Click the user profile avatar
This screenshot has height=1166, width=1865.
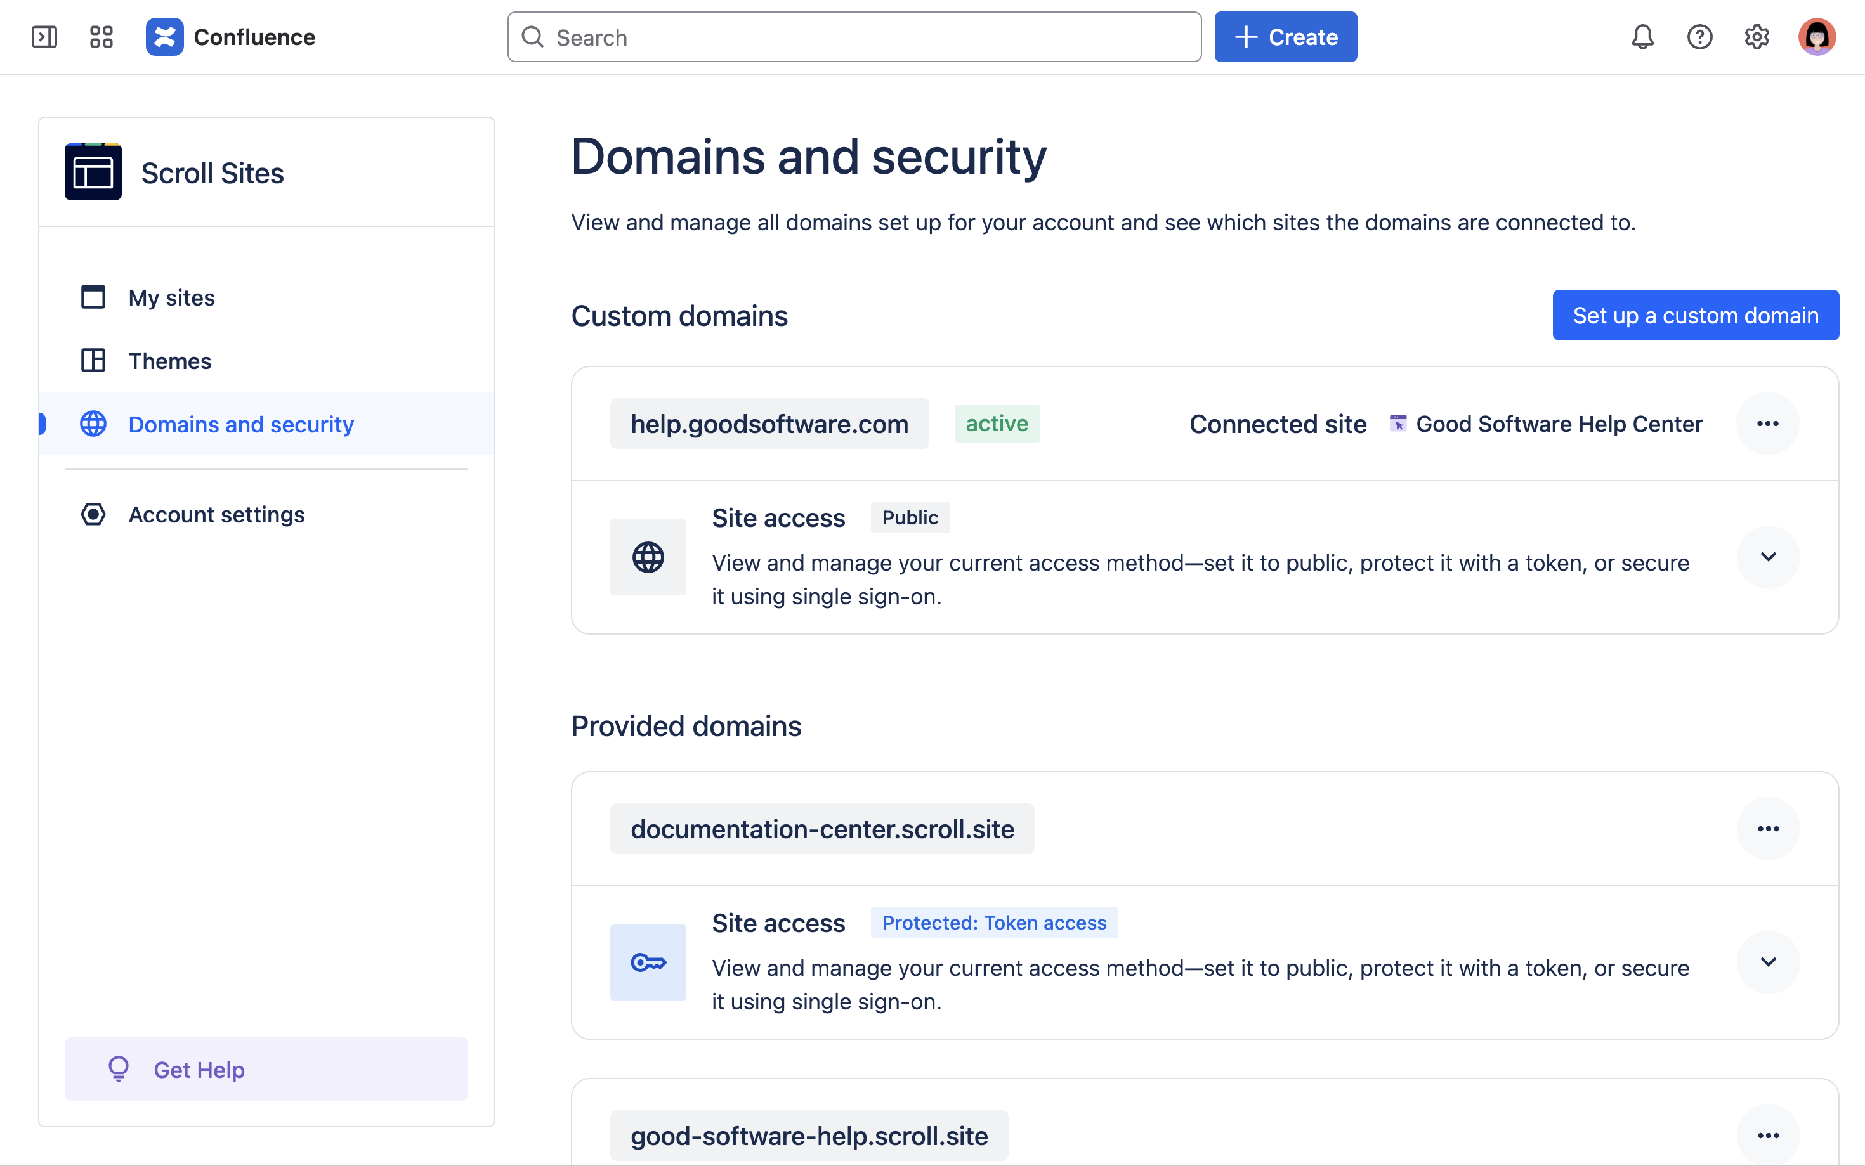(x=1816, y=37)
